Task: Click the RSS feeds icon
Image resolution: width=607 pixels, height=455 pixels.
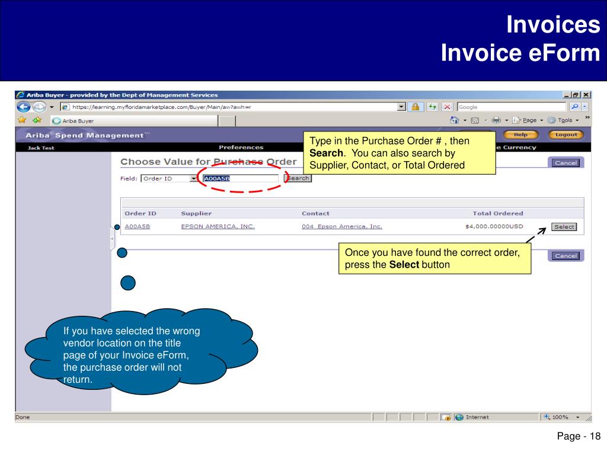Action: (475, 121)
